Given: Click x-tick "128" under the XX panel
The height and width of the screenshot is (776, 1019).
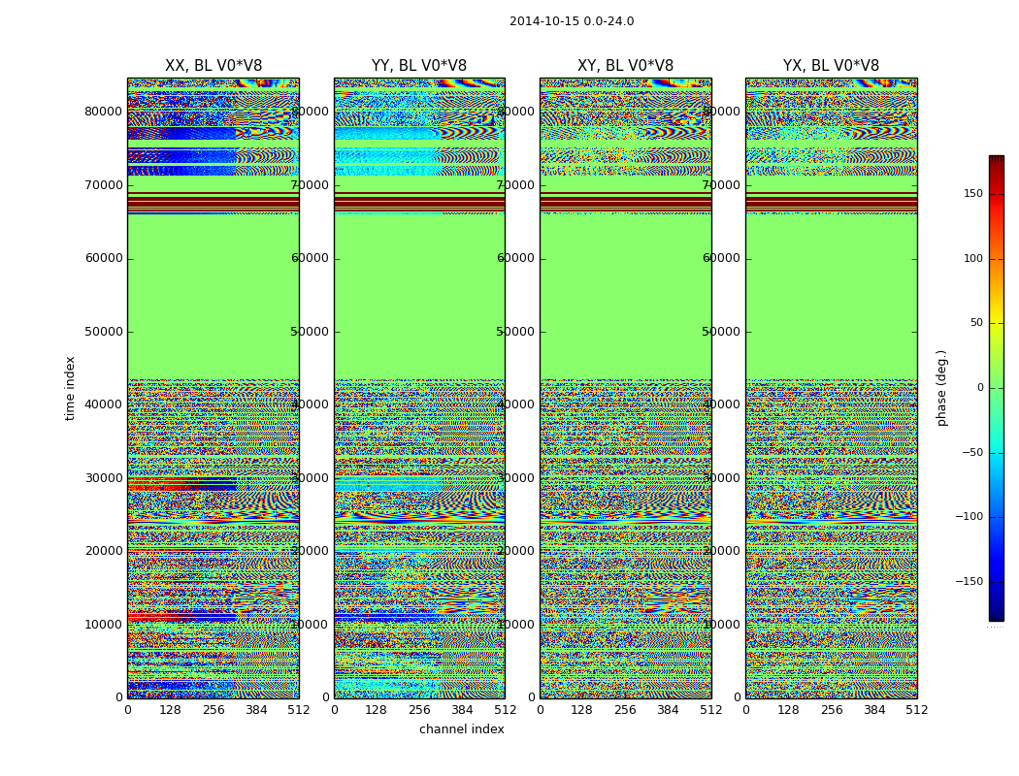Looking at the screenshot, I should coord(170,710).
